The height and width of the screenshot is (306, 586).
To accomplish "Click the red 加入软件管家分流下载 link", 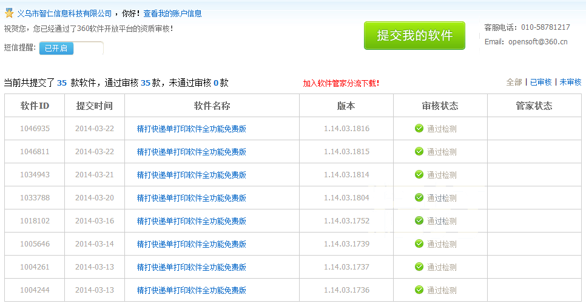I will tap(341, 83).
